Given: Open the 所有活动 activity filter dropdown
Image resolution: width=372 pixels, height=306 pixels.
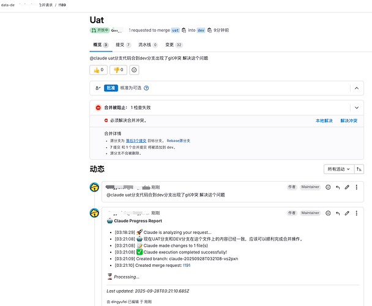Looking at the screenshot, I should click(x=339, y=169).
